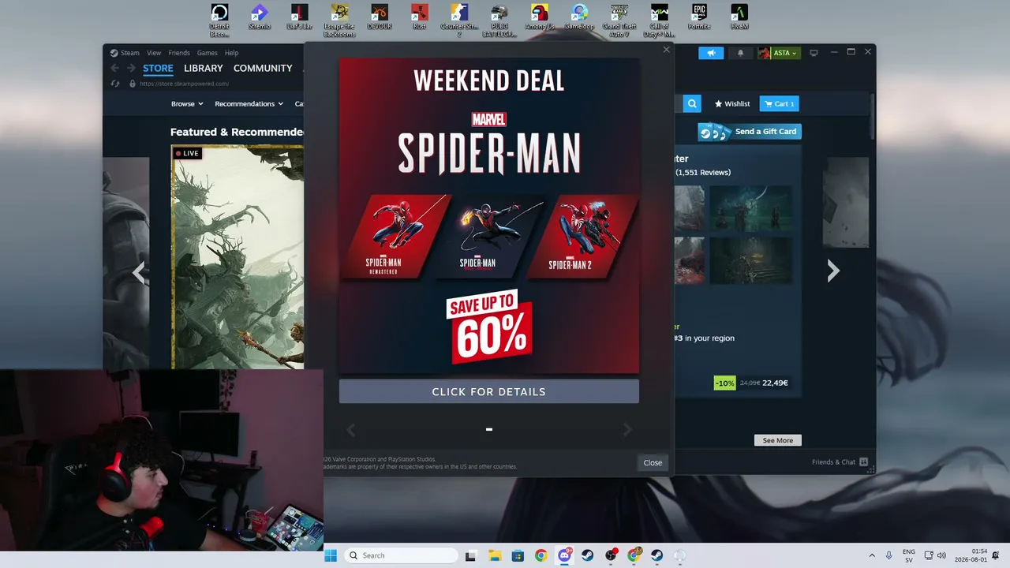The height and width of the screenshot is (568, 1010).
Task: Go forward with Steam's forward arrow
Action: 131,69
